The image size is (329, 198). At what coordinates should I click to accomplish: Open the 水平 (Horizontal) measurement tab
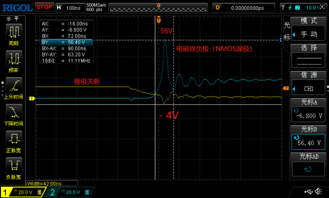click(13, 19)
